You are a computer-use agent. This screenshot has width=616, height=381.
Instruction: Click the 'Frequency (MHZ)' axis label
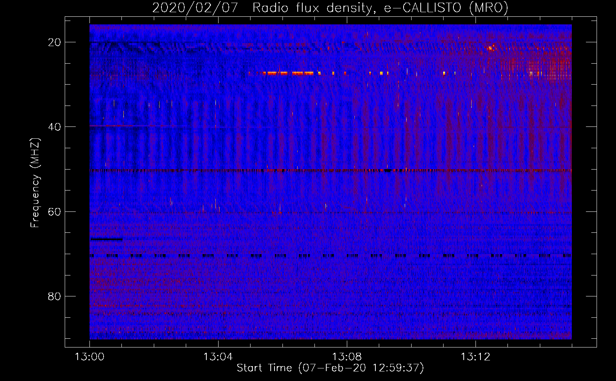[35, 182]
